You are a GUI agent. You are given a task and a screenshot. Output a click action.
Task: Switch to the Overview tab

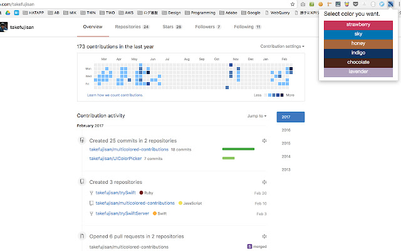point(93,26)
